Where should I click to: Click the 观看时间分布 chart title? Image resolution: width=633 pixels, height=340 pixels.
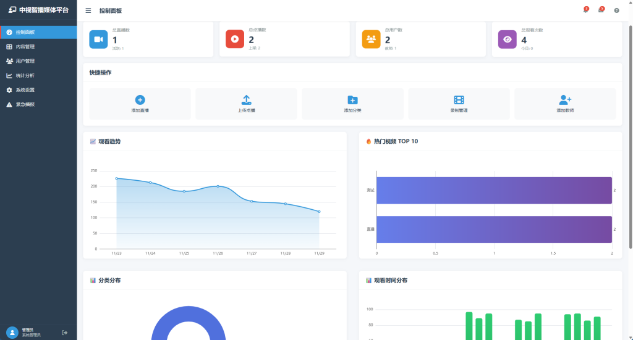[391, 280]
